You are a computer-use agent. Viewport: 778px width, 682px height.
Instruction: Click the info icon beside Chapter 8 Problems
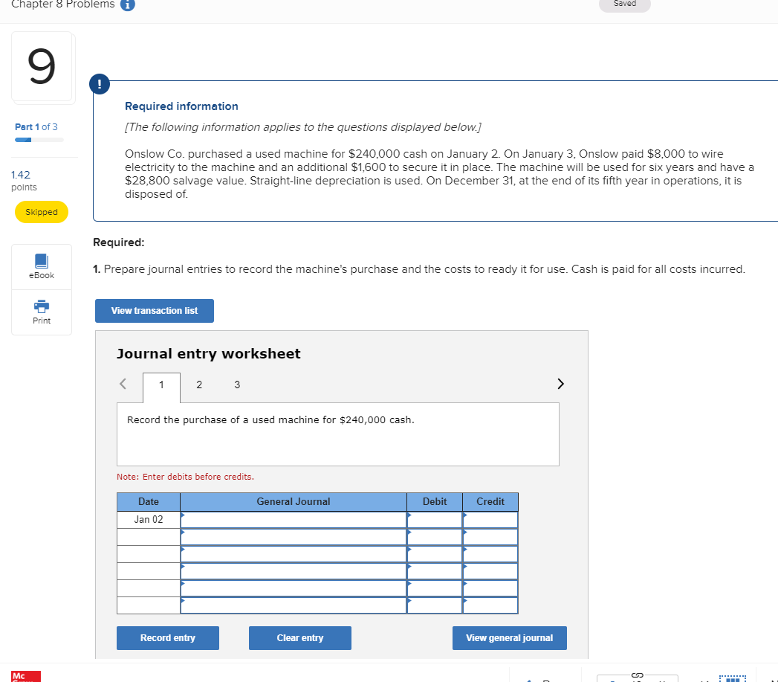coord(128,4)
